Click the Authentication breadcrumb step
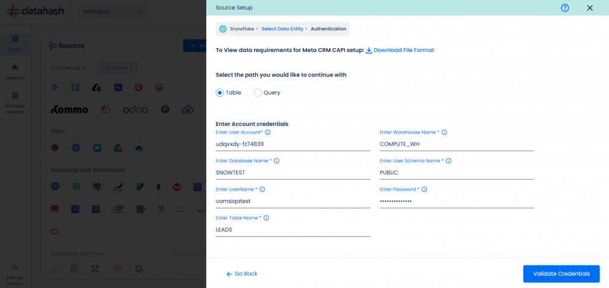609x288 pixels. 328,29
